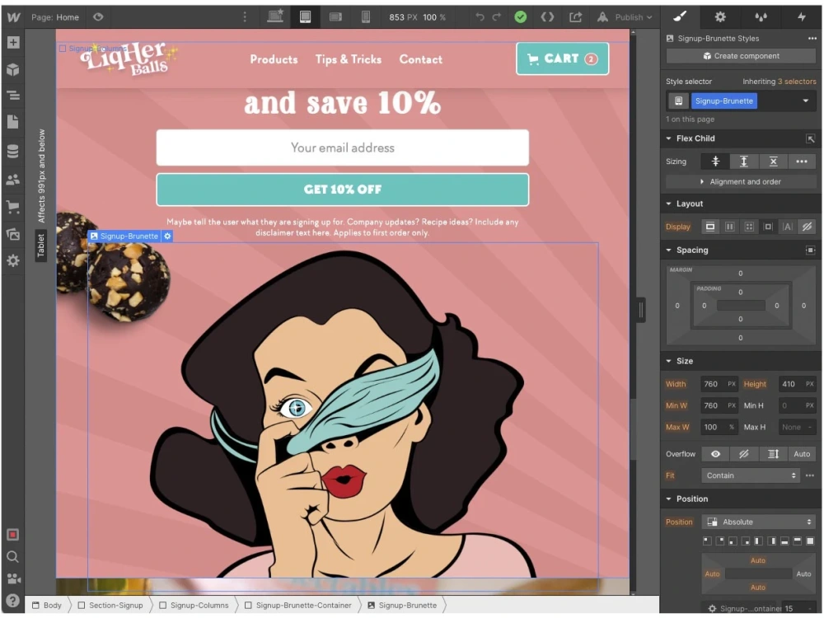Open the Assets panel
The height and width of the screenshot is (618, 824).
[12, 233]
